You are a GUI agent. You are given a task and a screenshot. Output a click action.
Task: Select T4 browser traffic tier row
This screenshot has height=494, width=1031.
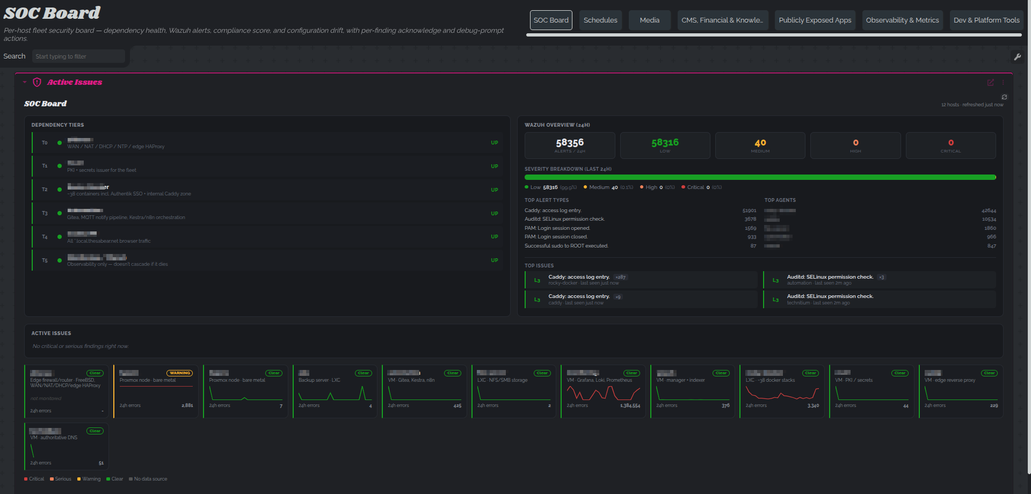(267, 237)
